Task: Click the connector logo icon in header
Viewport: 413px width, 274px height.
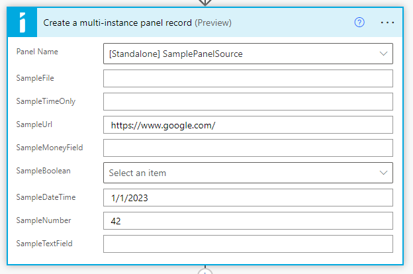Action: pyautogui.click(x=23, y=23)
